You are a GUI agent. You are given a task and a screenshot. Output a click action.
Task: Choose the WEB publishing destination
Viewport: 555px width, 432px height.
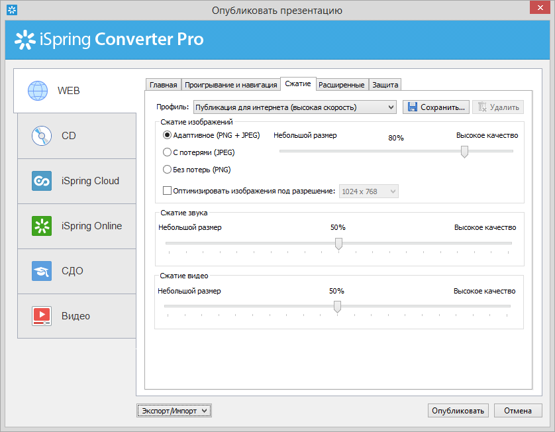(75, 91)
